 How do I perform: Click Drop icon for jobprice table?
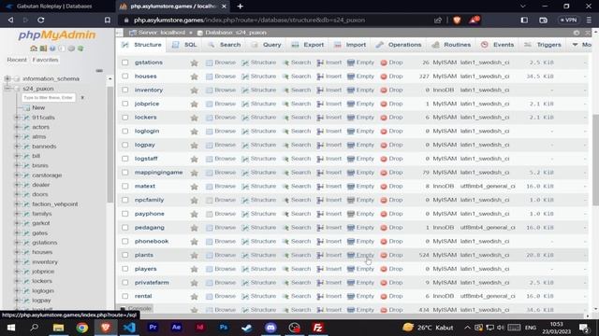384,104
